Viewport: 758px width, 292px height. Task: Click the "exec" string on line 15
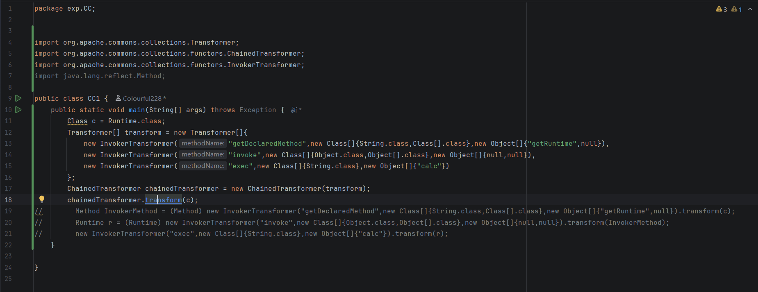click(x=241, y=166)
